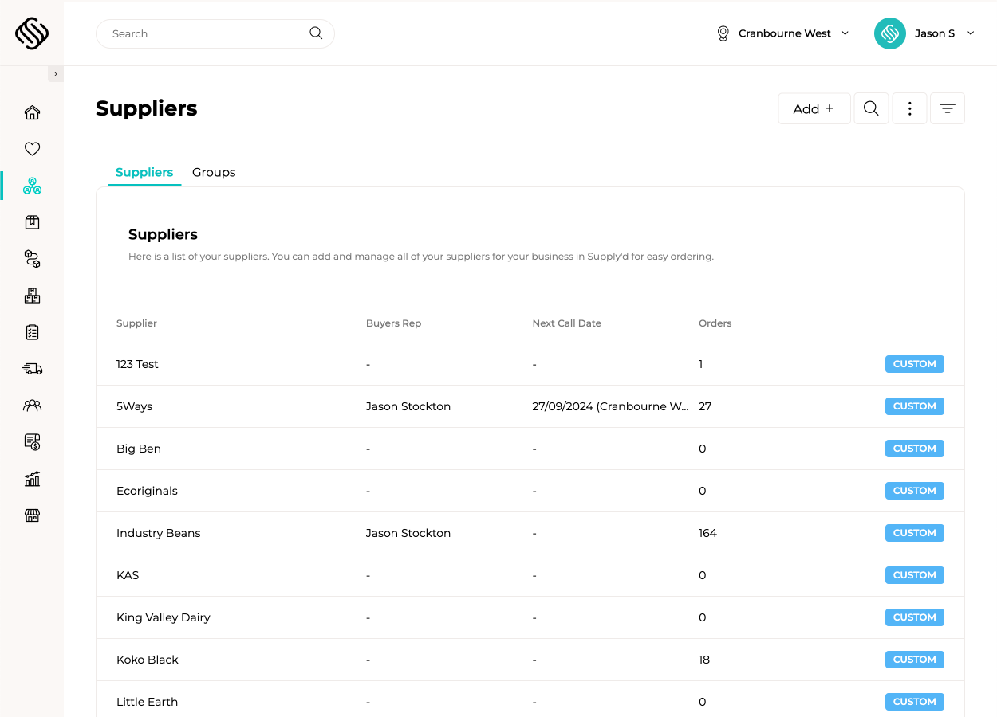Select the highlighted Suppliers network icon
The height and width of the screenshot is (717, 997).
[32, 185]
